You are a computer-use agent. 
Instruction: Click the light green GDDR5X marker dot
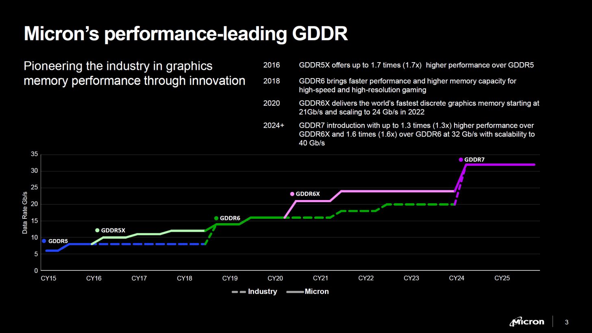[97, 231]
